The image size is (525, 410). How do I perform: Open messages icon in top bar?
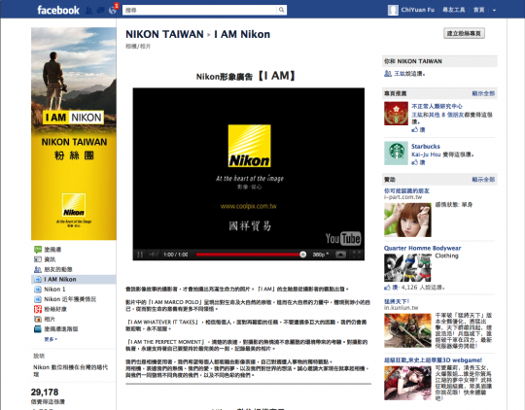point(101,11)
